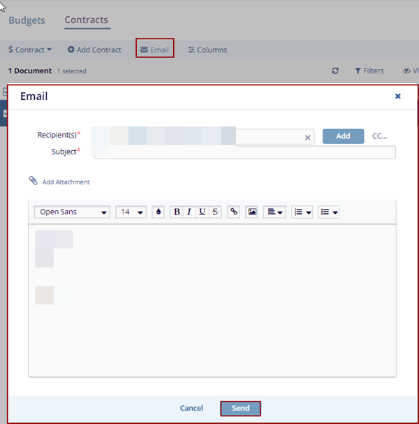Viewport: 419px width, 424px height.
Task: Click the paperclip attachment icon
Action: (x=33, y=181)
